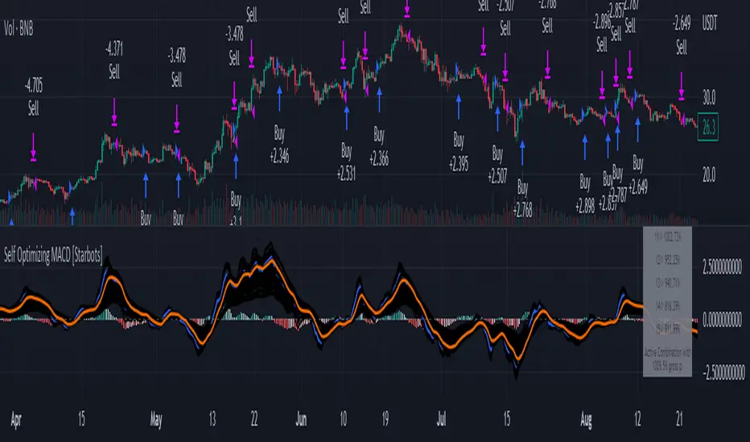Click the Sell arrow marked -4.371

click(x=113, y=112)
